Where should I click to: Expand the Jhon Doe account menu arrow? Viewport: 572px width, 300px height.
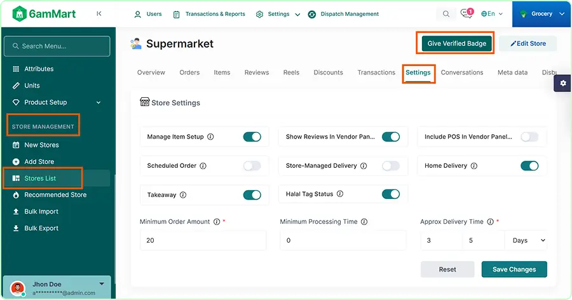102,284
